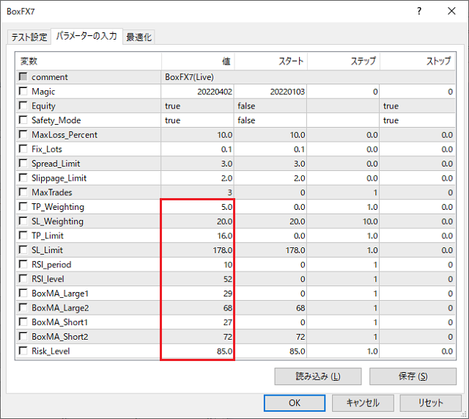The image size is (469, 419).
Task: Select Magic start value 20220103
Action: point(287,92)
